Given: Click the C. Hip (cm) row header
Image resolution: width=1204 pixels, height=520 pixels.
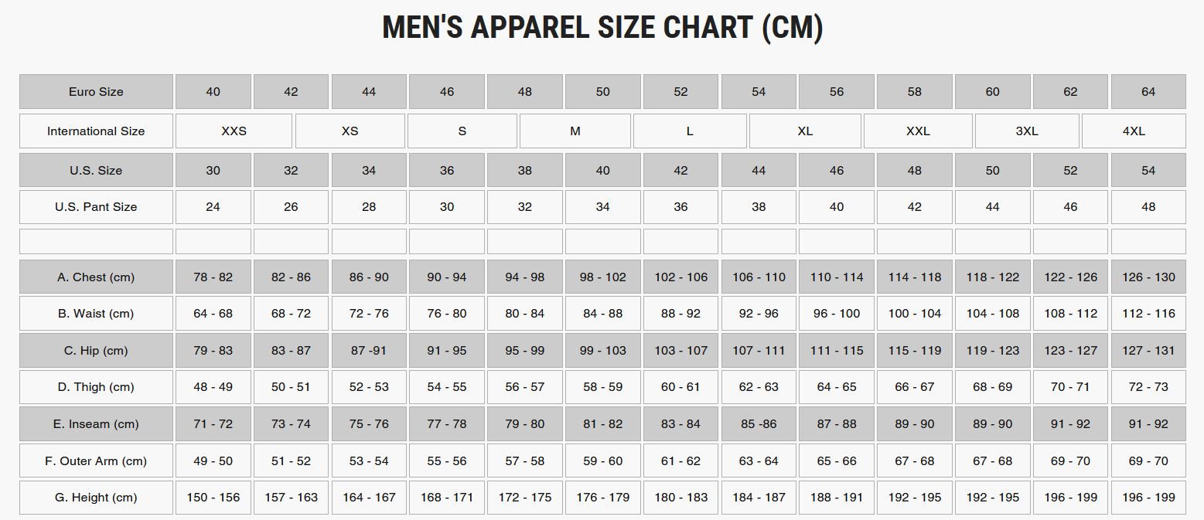Looking at the screenshot, I should click(96, 351).
